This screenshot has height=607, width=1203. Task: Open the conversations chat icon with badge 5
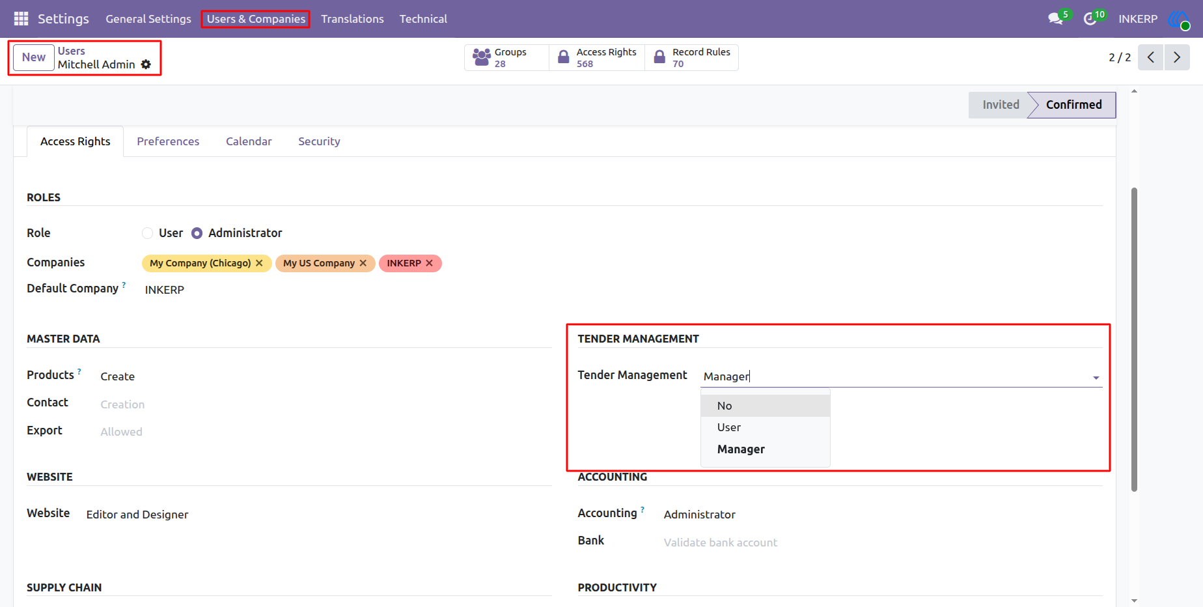pos(1056,19)
